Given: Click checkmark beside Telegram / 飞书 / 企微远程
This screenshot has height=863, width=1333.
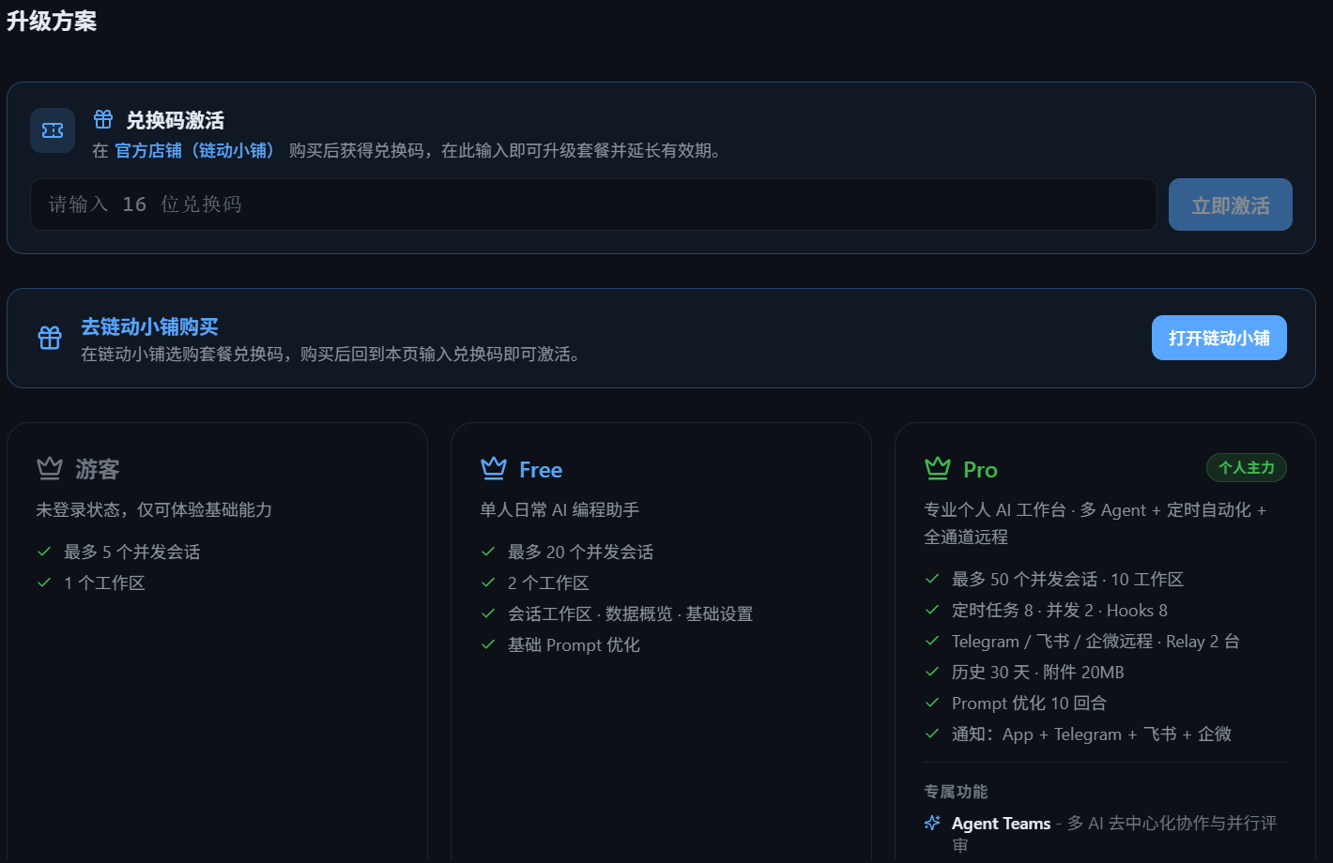Looking at the screenshot, I should 932,641.
